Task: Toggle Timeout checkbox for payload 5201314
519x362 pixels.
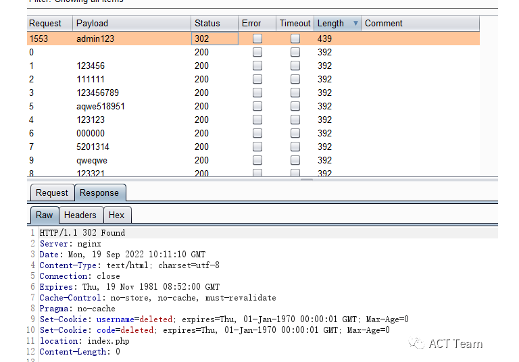Action: [295, 147]
